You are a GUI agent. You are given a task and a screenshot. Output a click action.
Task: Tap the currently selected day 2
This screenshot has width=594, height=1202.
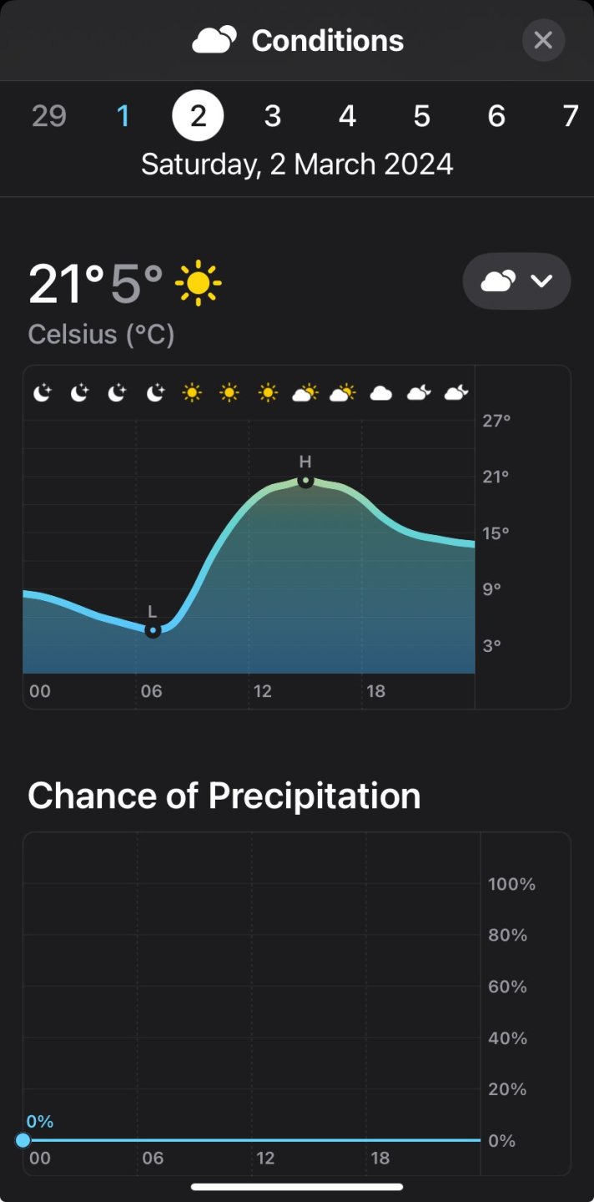pyautogui.click(x=198, y=116)
